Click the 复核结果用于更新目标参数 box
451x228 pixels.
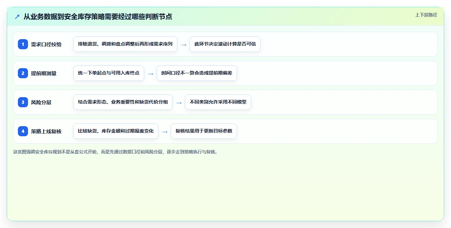click(x=204, y=131)
